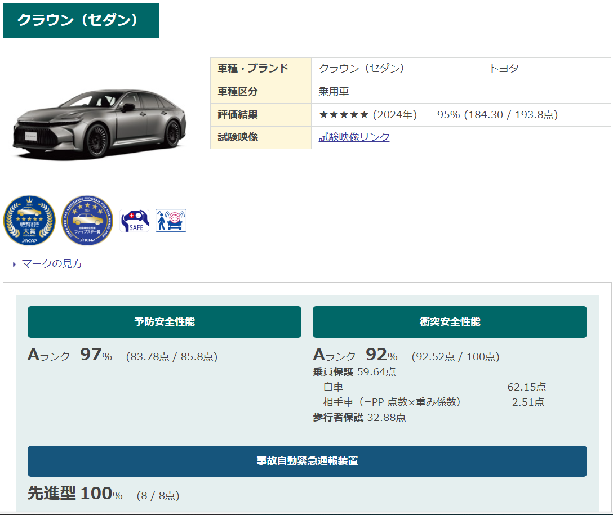The height and width of the screenshot is (515, 613).
Task: Click the (8 / 8点) score text
Action: (x=158, y=496)
